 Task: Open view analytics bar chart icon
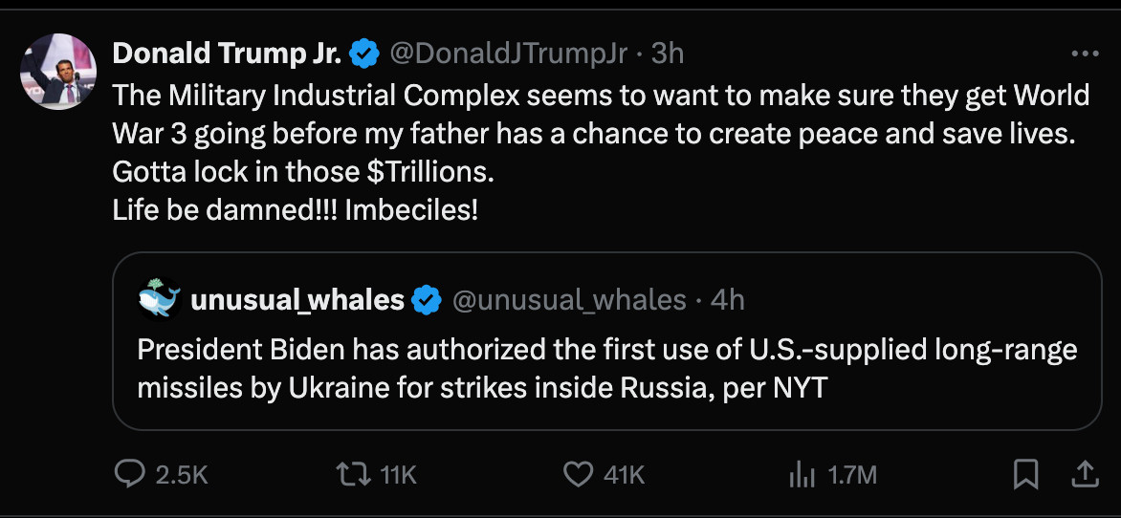[x=802, y=474]
